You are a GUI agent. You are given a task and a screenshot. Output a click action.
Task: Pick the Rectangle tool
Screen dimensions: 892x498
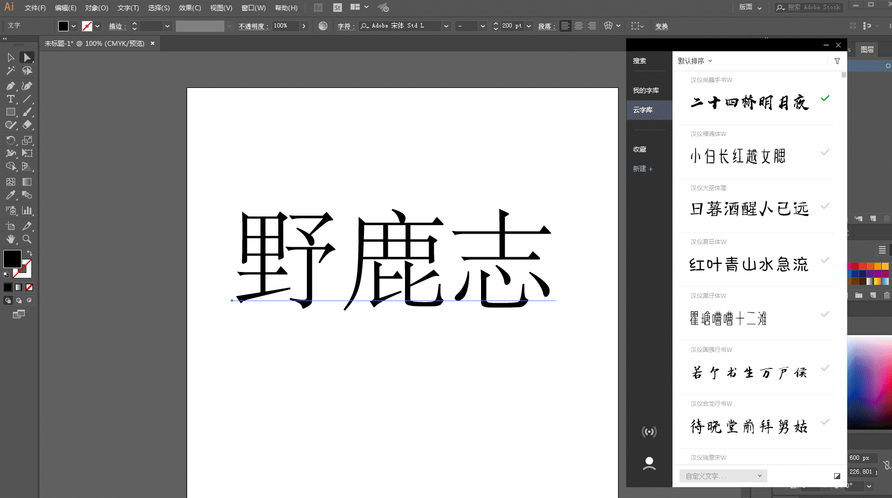click(11, 112)
